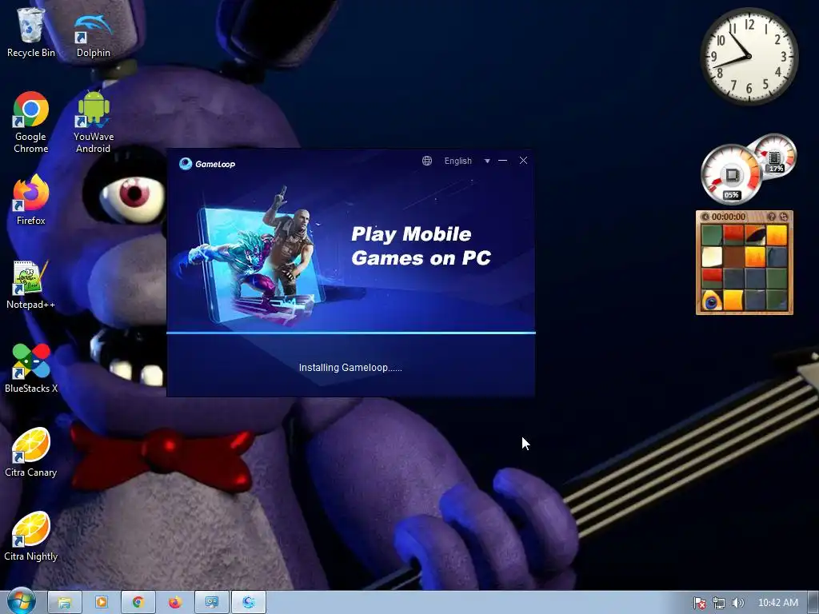Screen dimensions: 819x614
Task: Click the CPU meter gauge gadget
Action: click(731, 174)
